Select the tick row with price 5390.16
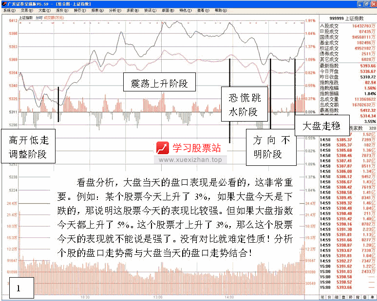377x301 pixels. (347, 224)
